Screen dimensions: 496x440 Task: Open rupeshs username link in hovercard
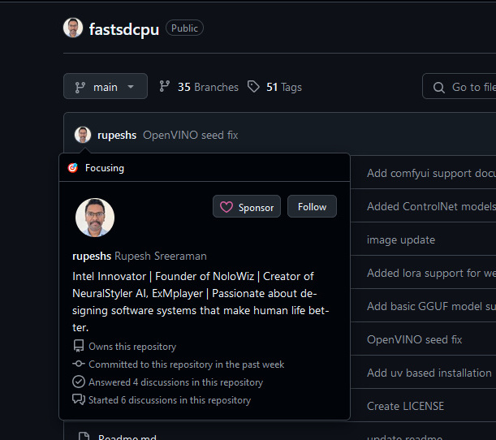coord(92,256)
